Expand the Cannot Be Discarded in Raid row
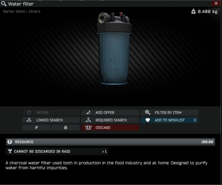The width and height of the screenshot is (222, 185). pyautogui.click(x=57, y=152)
